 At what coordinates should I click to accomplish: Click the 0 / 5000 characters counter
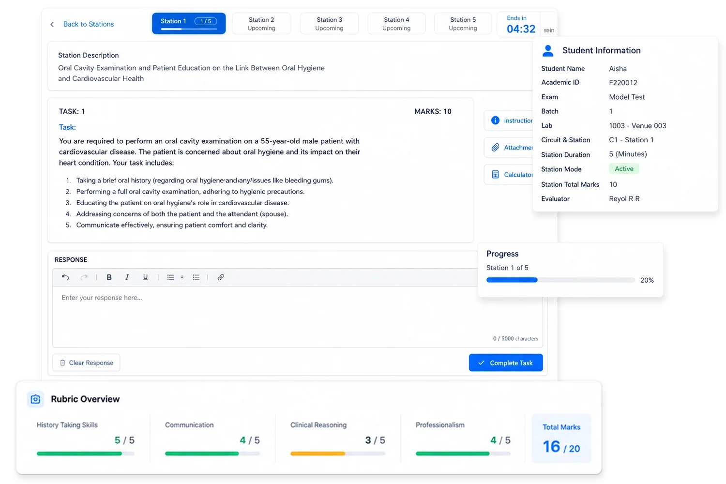click(515, 339)
